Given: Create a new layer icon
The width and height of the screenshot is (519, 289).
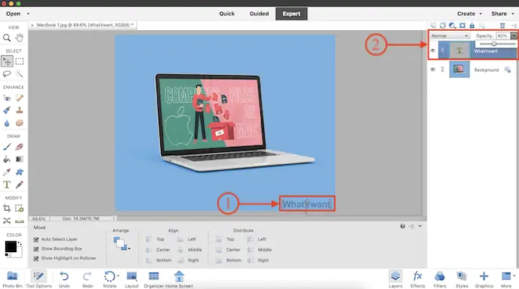Looking at the screenshot, I should [433, 26].
